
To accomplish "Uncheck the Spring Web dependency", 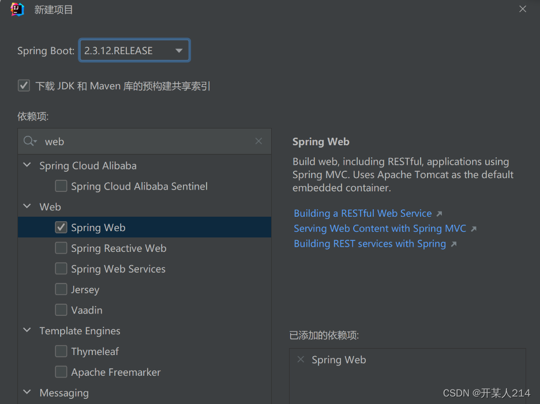I will pos(61,227).
